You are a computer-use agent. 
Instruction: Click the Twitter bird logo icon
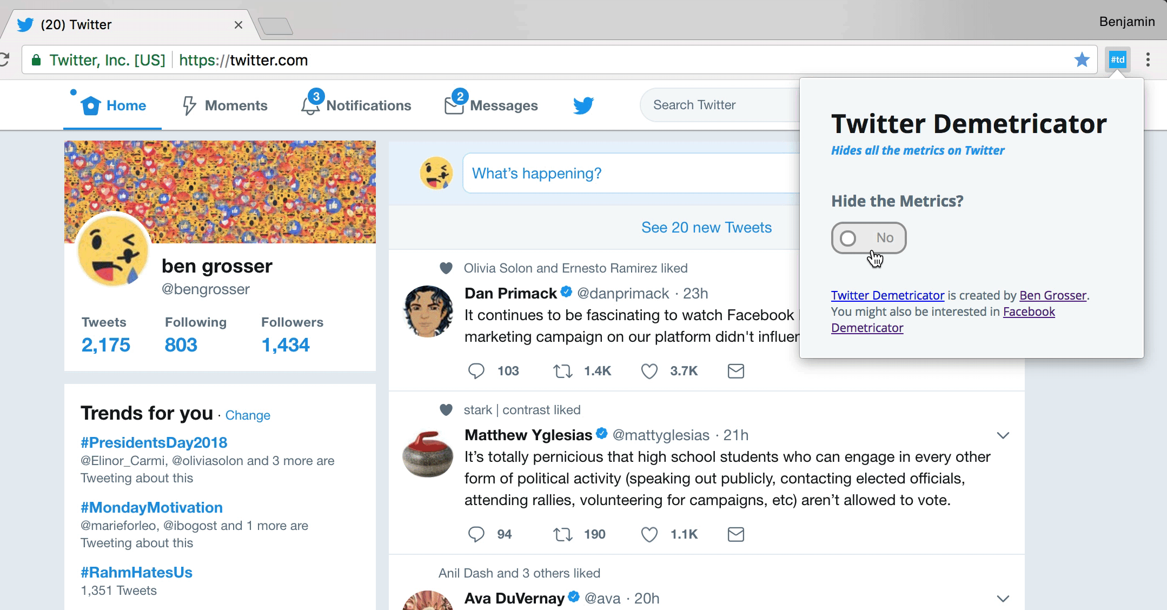[583, 104]
